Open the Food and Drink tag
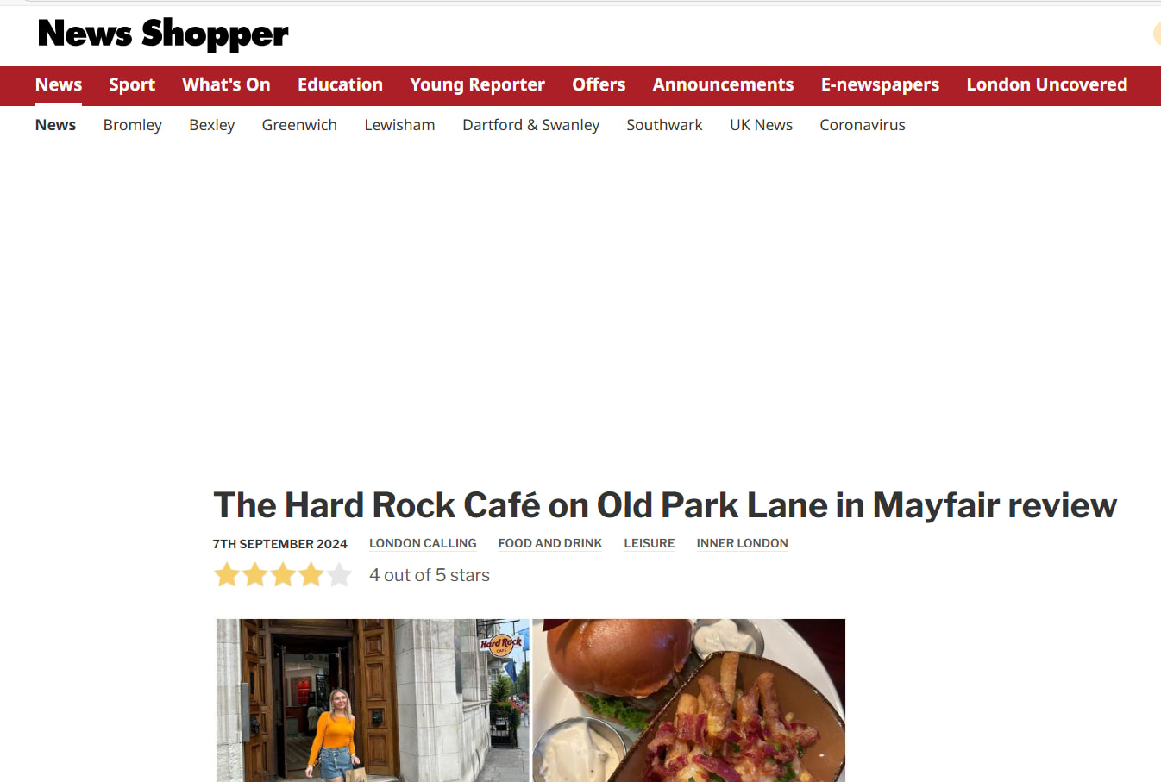 [x=550, y=543]
